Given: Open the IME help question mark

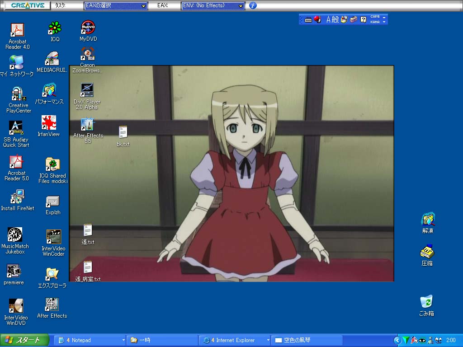Looking at the screenshot, I should pos(364,19).
